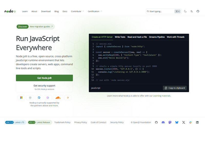Open the Slack icon in the footer
This screenshot has height=153, width=205.
click(x=190, y=122)
